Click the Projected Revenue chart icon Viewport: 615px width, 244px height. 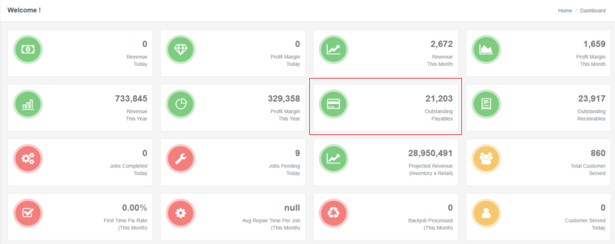point(333,159)
